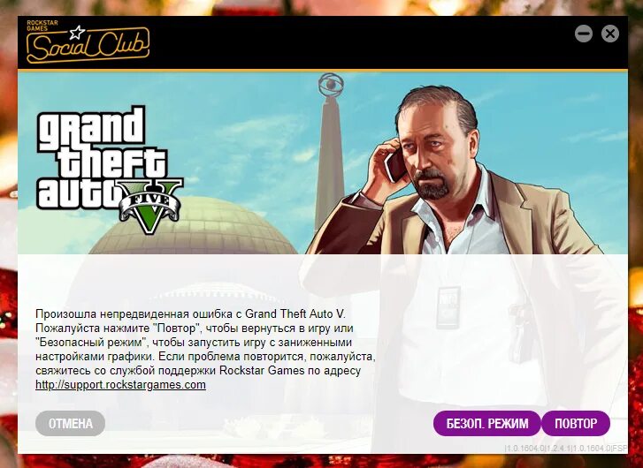Minimize the Social Club window

point(584,34)
